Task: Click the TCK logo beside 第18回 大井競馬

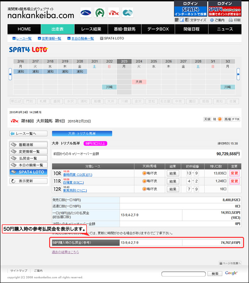Action: coord(14,121)
